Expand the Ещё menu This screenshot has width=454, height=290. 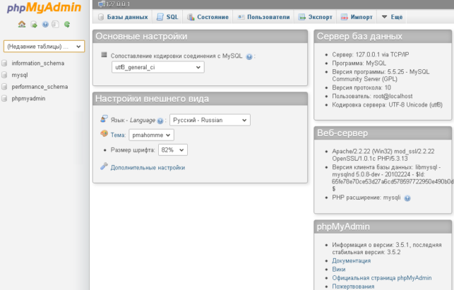393,17
